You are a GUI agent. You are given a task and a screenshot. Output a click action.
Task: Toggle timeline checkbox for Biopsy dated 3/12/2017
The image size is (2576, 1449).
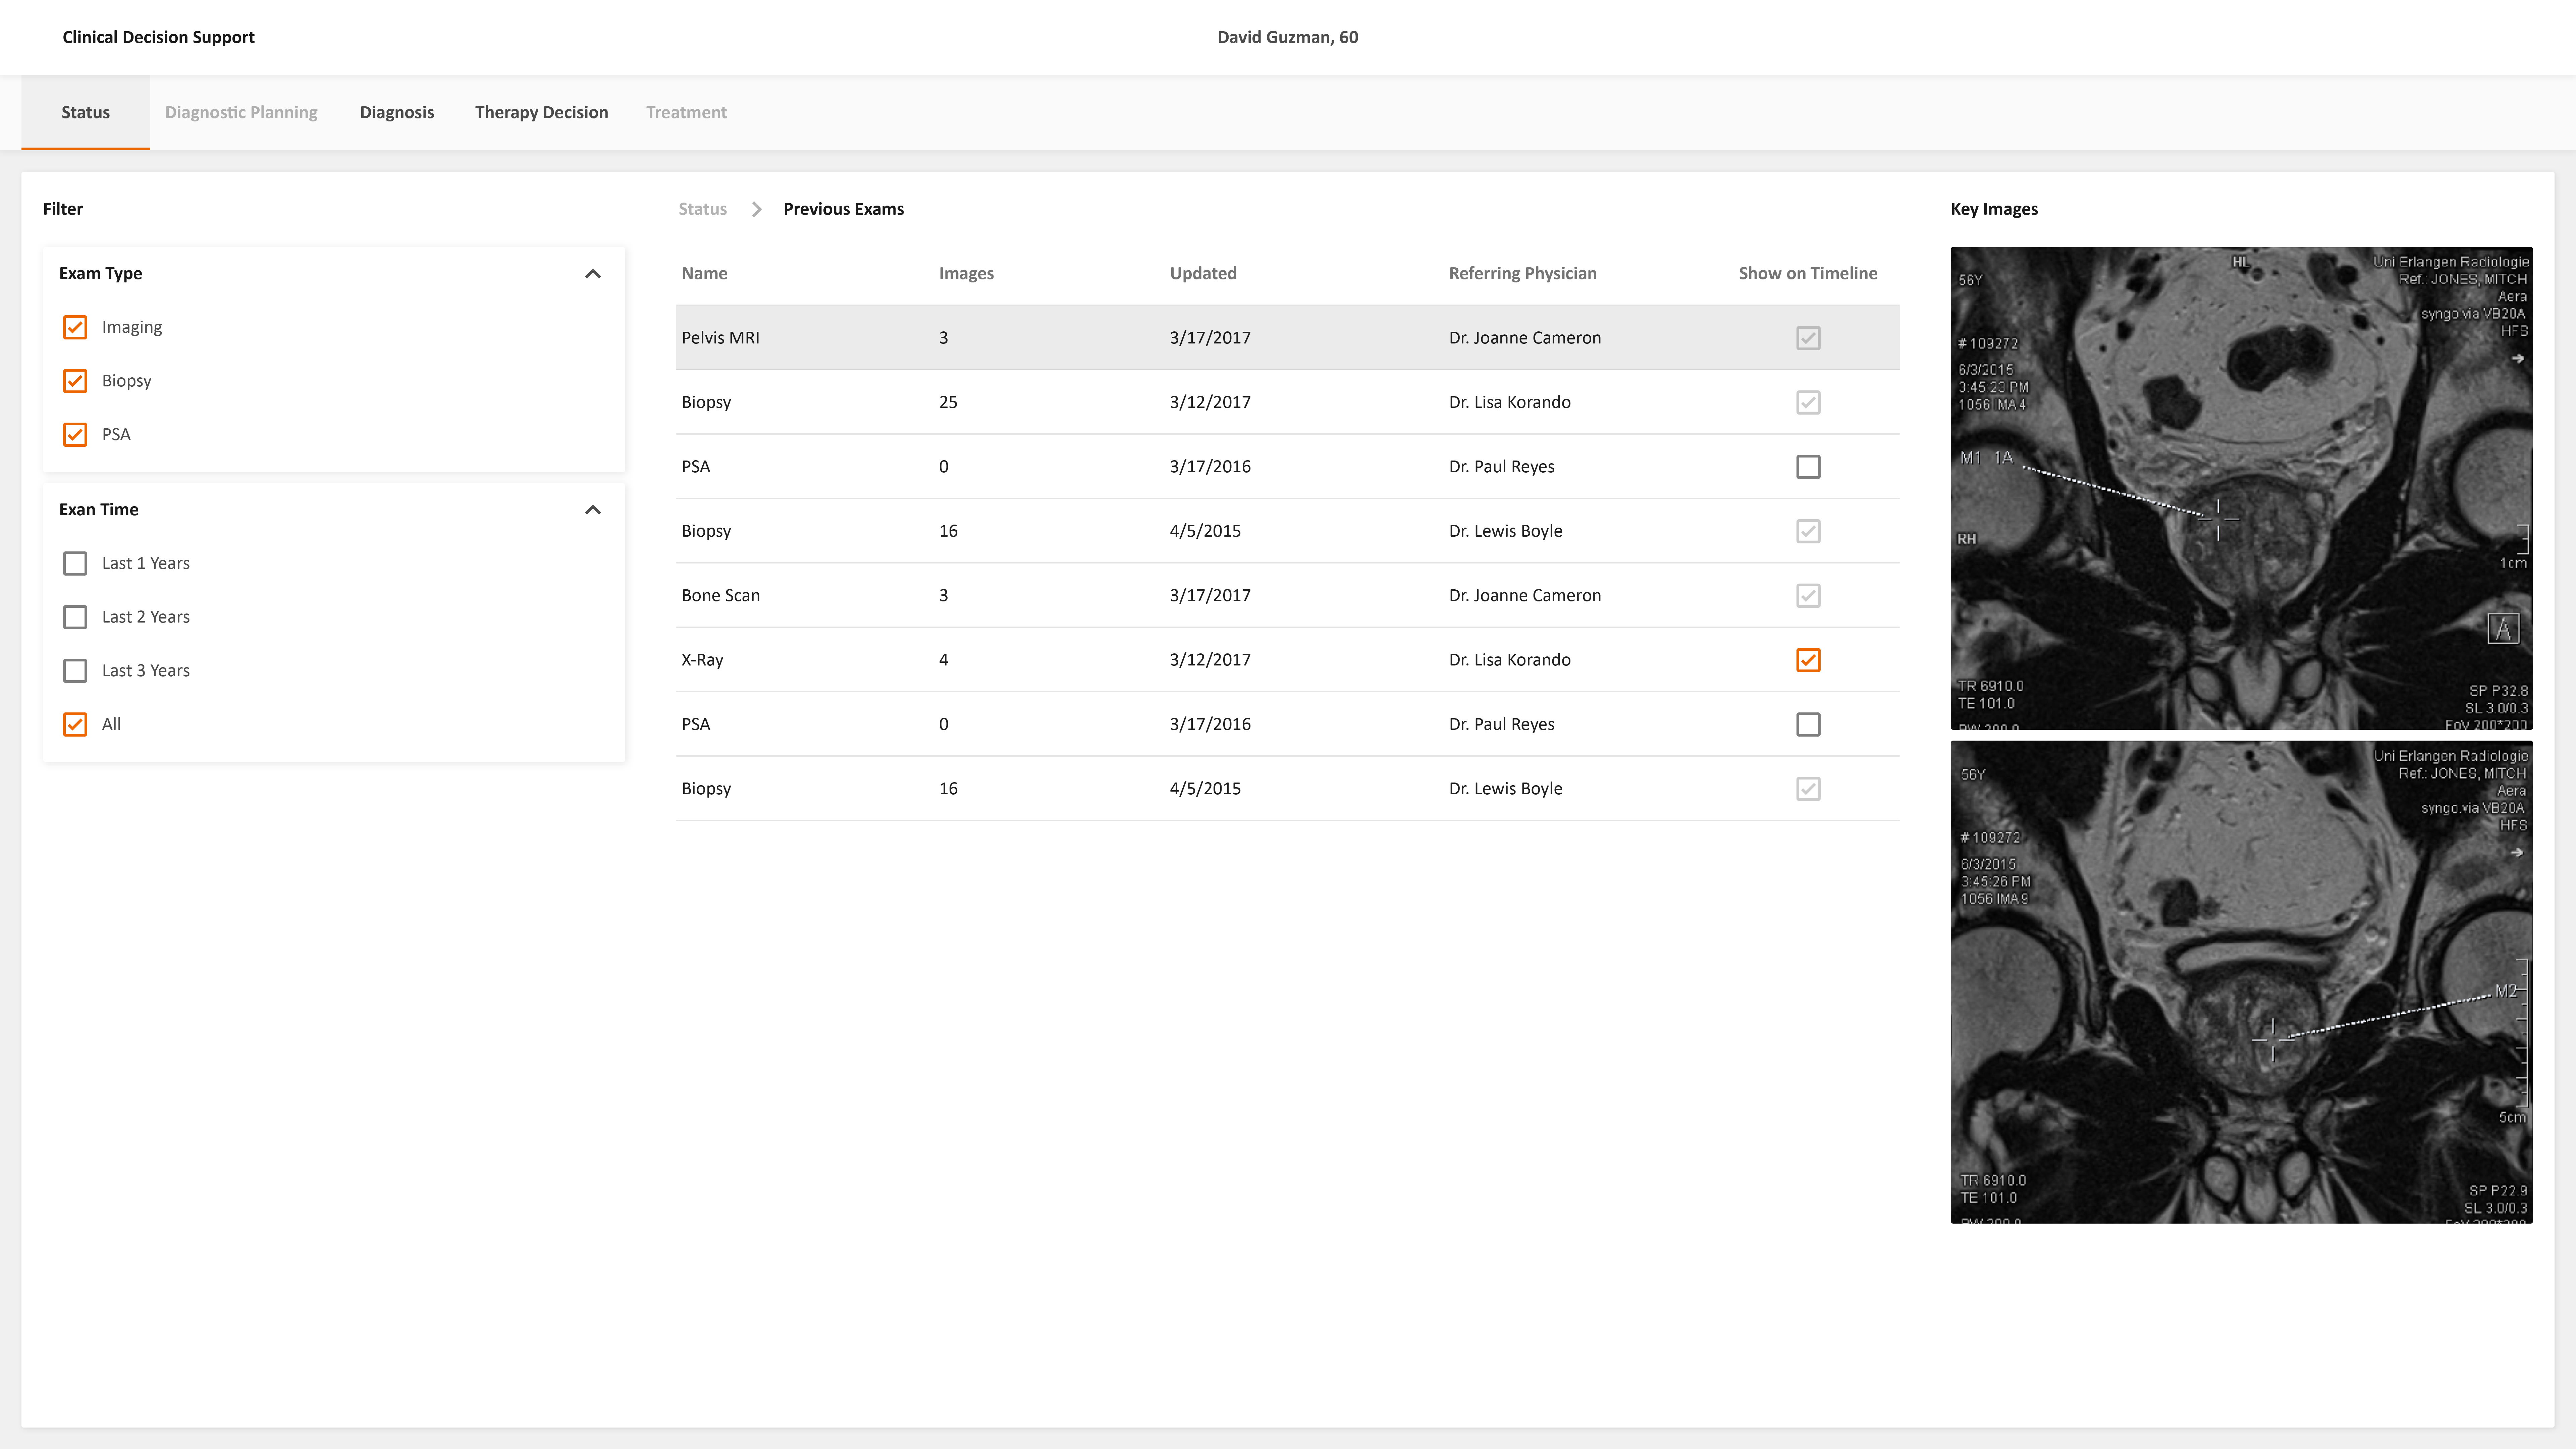click(x=1808, y=402)
